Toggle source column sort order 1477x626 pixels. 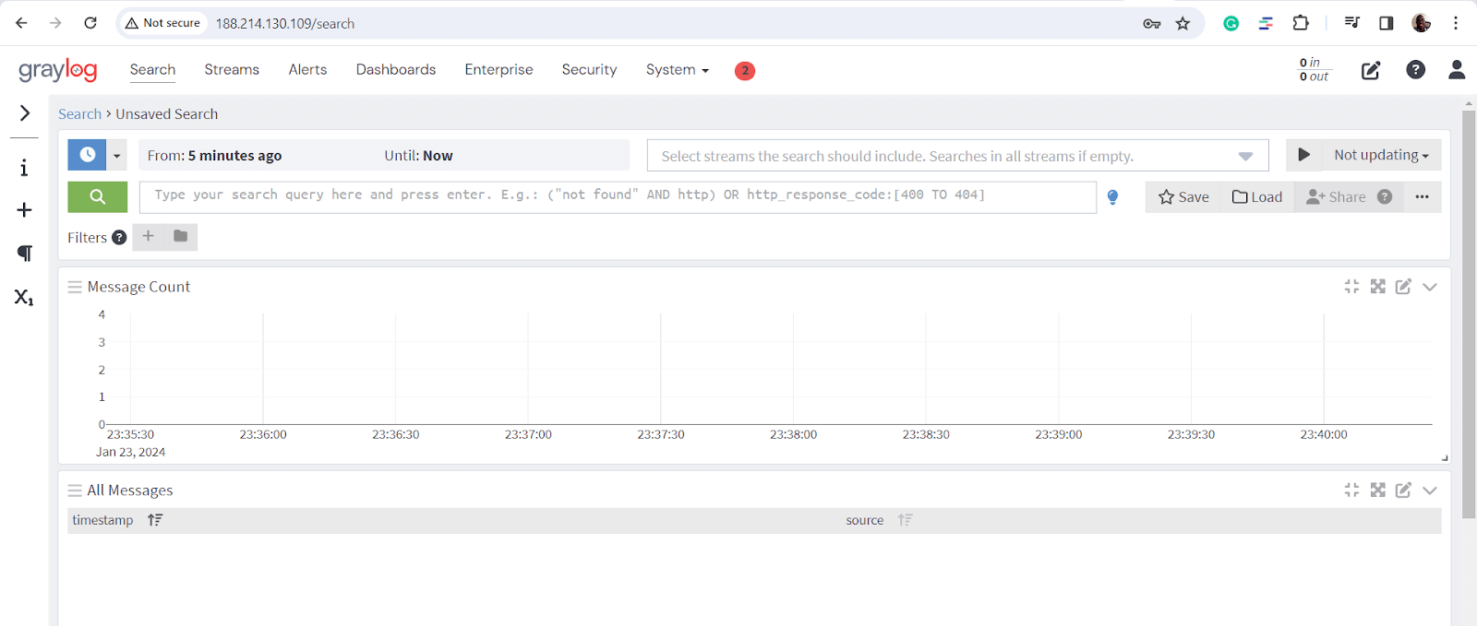[905, 520]
